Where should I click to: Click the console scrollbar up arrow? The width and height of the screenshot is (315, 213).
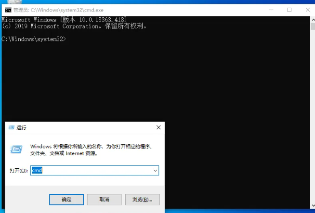click(x=313, y=20)
